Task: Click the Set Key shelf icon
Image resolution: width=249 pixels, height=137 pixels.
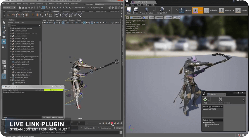Action: point(33,15)
